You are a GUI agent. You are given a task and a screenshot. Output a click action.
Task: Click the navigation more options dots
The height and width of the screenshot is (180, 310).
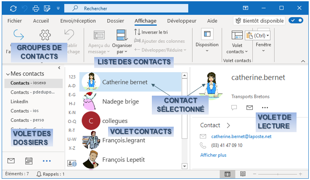coord(47,161)
